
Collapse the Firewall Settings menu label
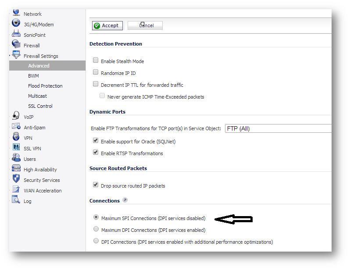(41, 56)
